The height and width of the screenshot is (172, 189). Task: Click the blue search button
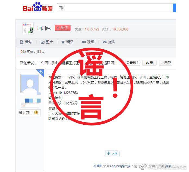(174, 8)
